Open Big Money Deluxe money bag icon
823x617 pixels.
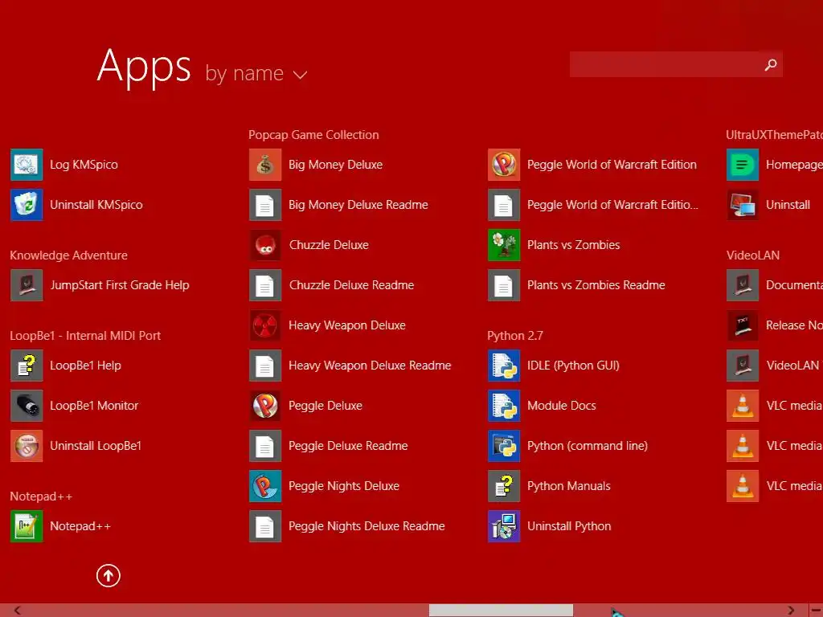(x=265, y=165)
